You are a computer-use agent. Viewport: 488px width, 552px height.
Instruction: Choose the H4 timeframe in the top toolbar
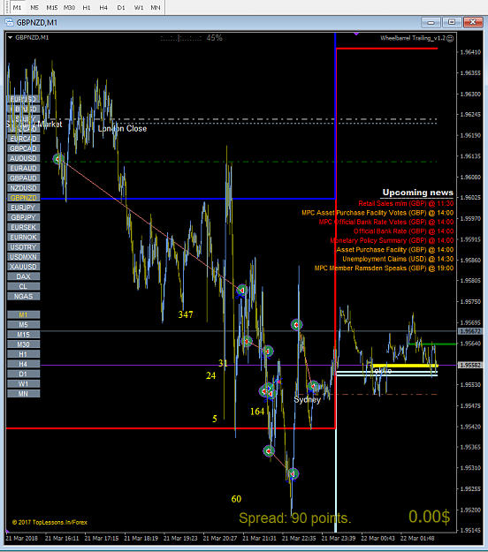coord(103,7)
